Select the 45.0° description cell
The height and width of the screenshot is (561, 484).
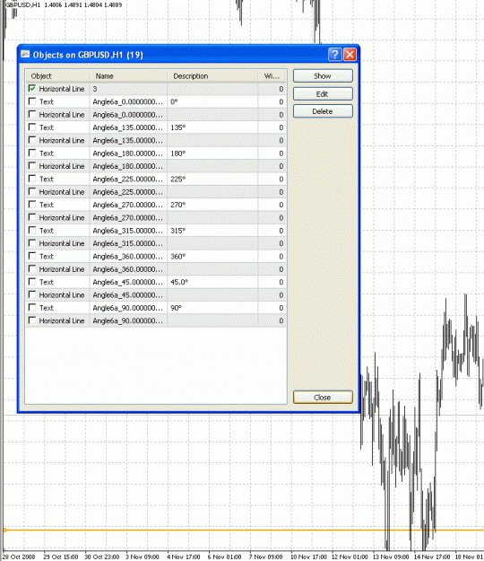pyautogui.click(x=212, y=282)
